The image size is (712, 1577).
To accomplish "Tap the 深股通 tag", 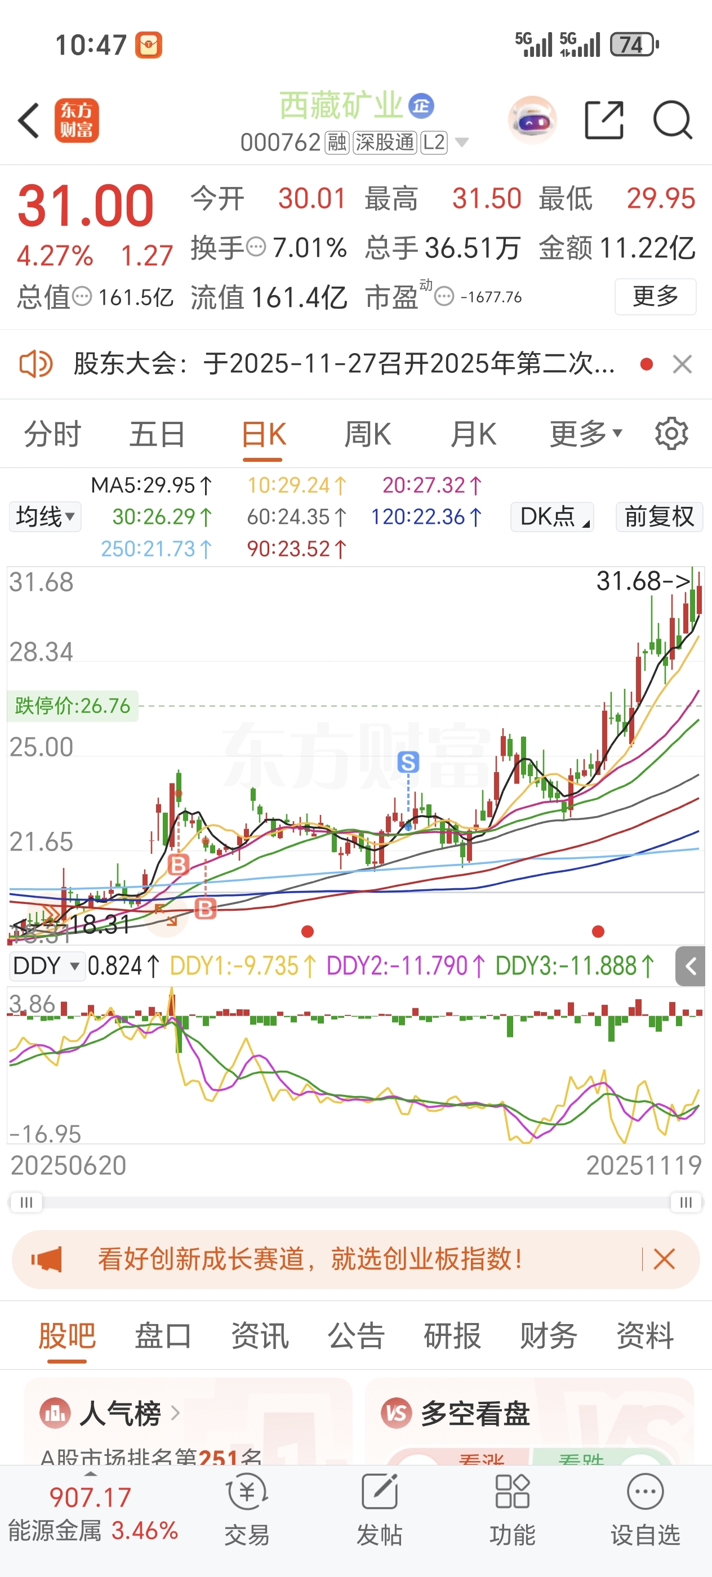I will point(385,142).
